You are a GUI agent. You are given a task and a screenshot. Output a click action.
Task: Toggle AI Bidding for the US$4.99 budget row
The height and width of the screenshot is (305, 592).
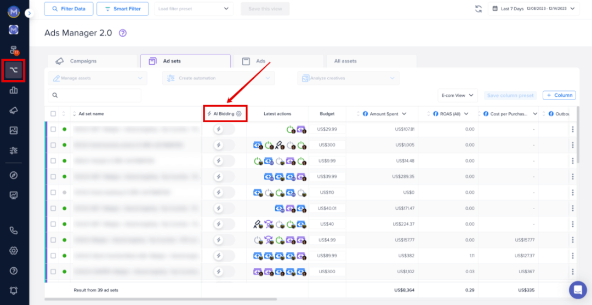pyautogui.click(x=224, y=240)
